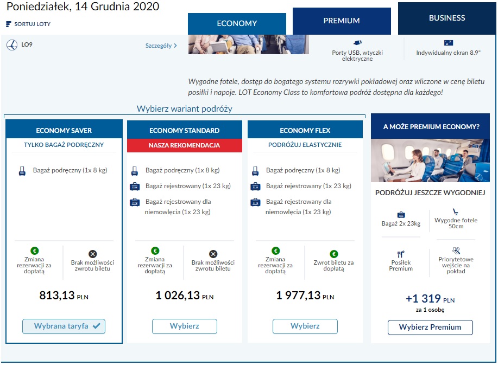
Task: Click the Wybierz Premium button
Action: click(x=430, y=328)
